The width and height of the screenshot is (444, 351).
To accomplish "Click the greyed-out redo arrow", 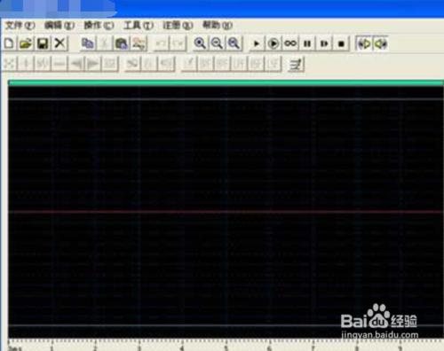I will tap(178, 43).
